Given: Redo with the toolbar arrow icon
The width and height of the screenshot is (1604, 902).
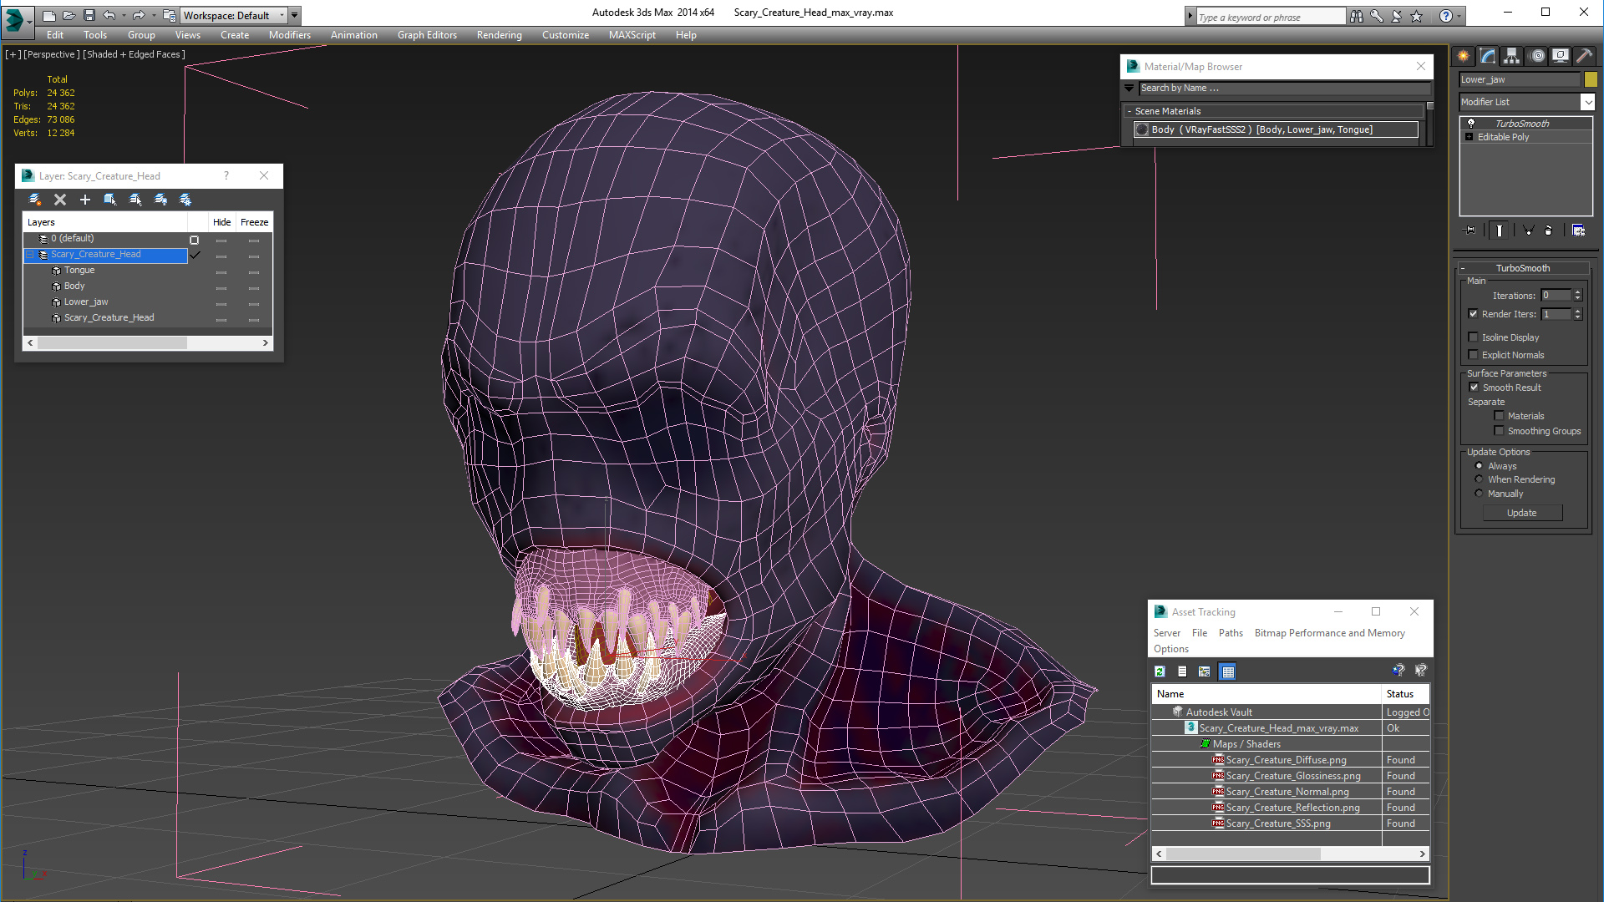Looking at the screenshot, I should [x=139, y=15].
